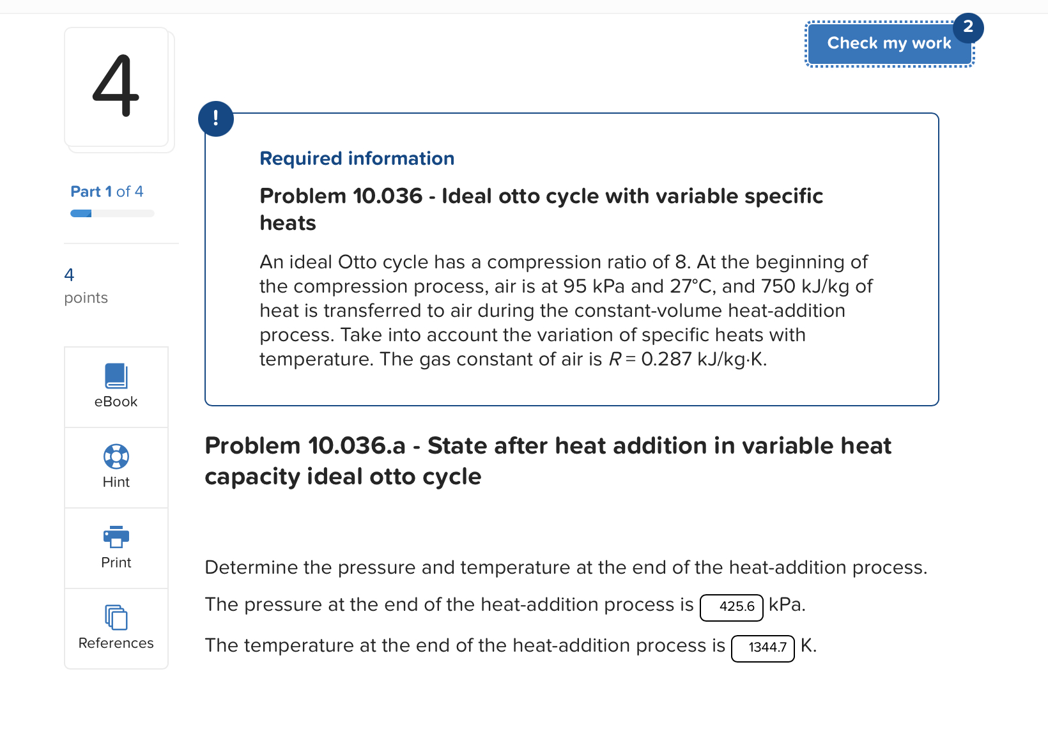Click the eBook book symbol
1048x752 pixels.
tap(116, 376)
